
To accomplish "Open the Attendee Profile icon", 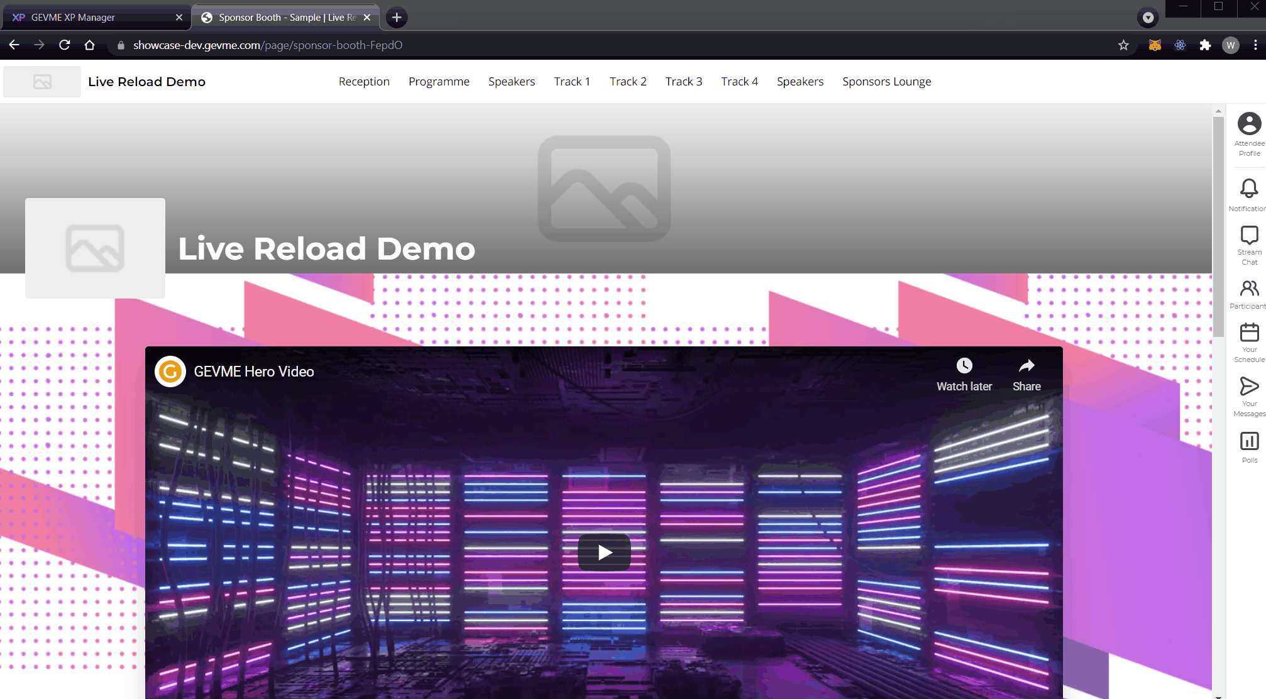I will (x=1248, y=124).
